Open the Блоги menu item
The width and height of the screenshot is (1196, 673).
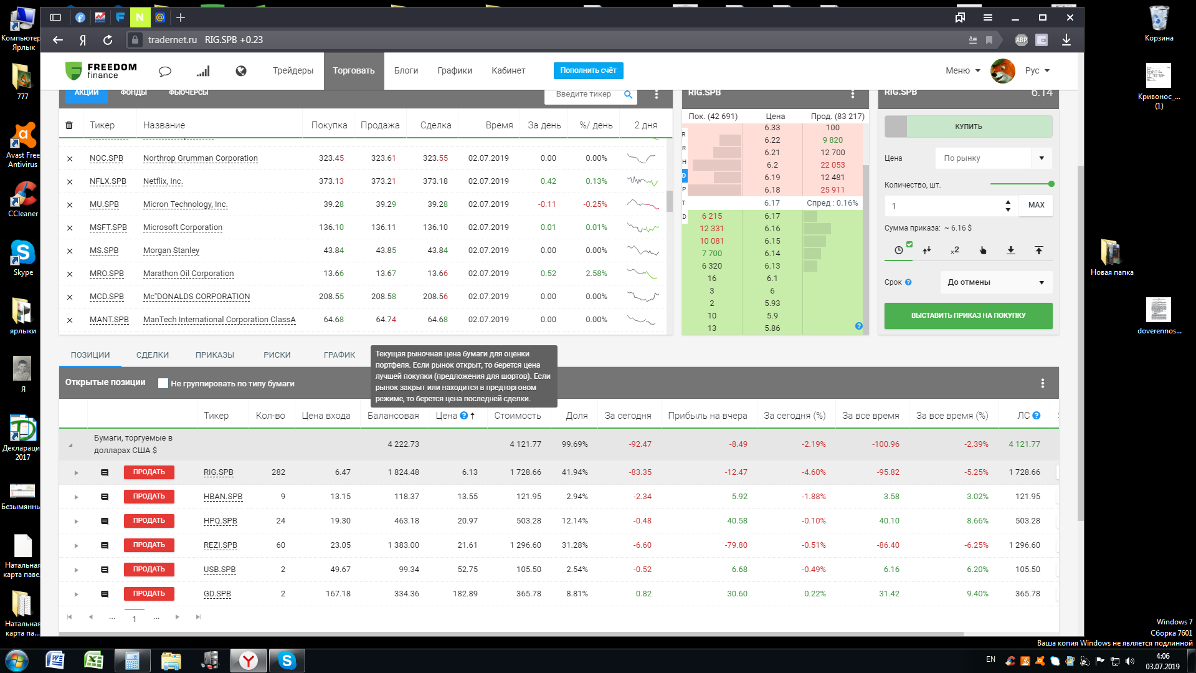click(x=406, y=71)
